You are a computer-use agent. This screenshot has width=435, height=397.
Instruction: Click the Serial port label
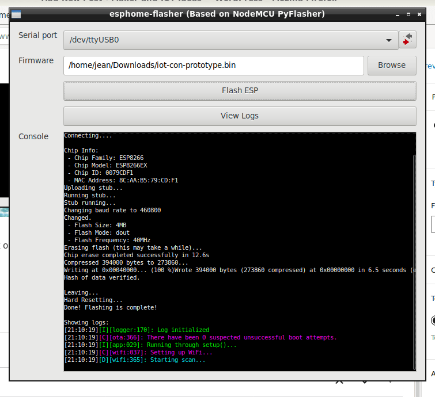37,36
